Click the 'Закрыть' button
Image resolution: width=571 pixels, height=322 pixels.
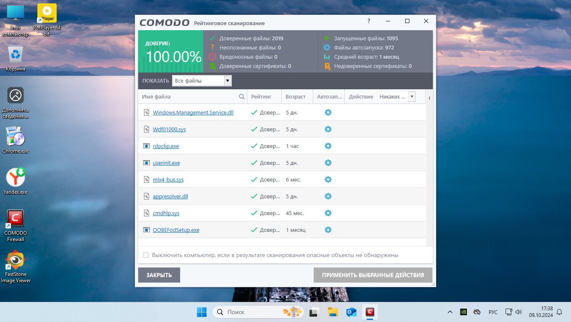tap(159, 275)
